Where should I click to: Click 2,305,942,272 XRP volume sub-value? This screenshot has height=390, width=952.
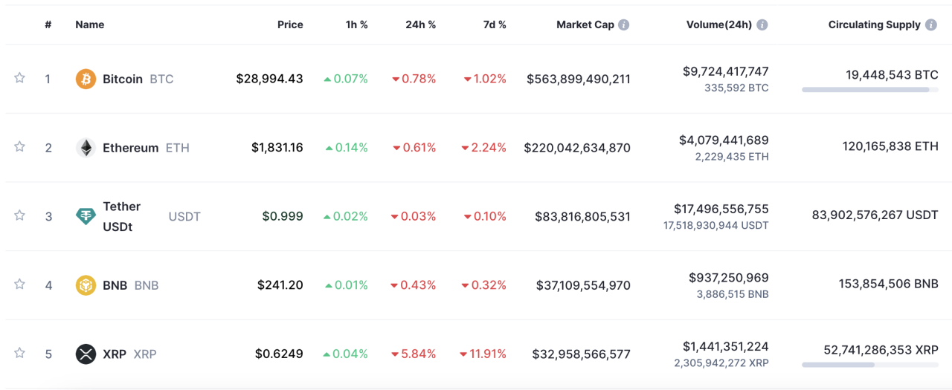tap(721, 363)
